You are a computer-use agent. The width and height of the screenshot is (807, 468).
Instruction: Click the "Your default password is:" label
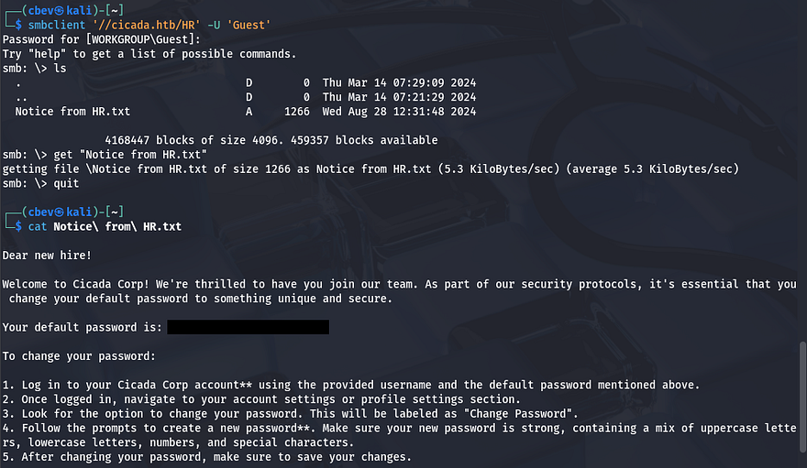[x=83, y=327]
